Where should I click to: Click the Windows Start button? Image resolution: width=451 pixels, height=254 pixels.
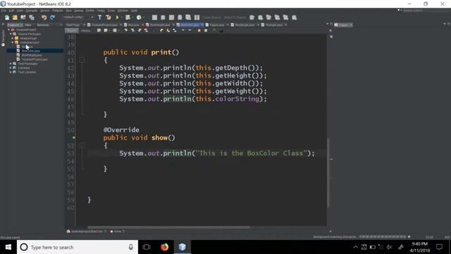pos(8,247)
